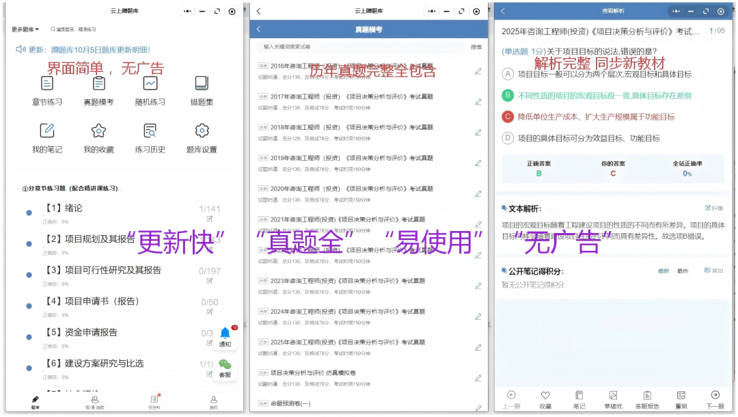Open the 错题集 icon
Viewport: 738px width, 417px height.
pyautogui.click(x=201, y=83)
